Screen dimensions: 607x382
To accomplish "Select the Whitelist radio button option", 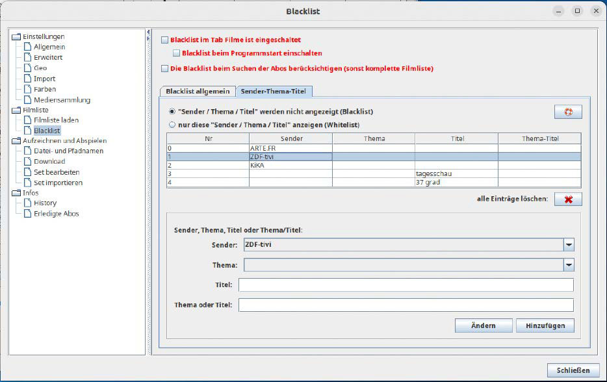I will coord(172,125).
